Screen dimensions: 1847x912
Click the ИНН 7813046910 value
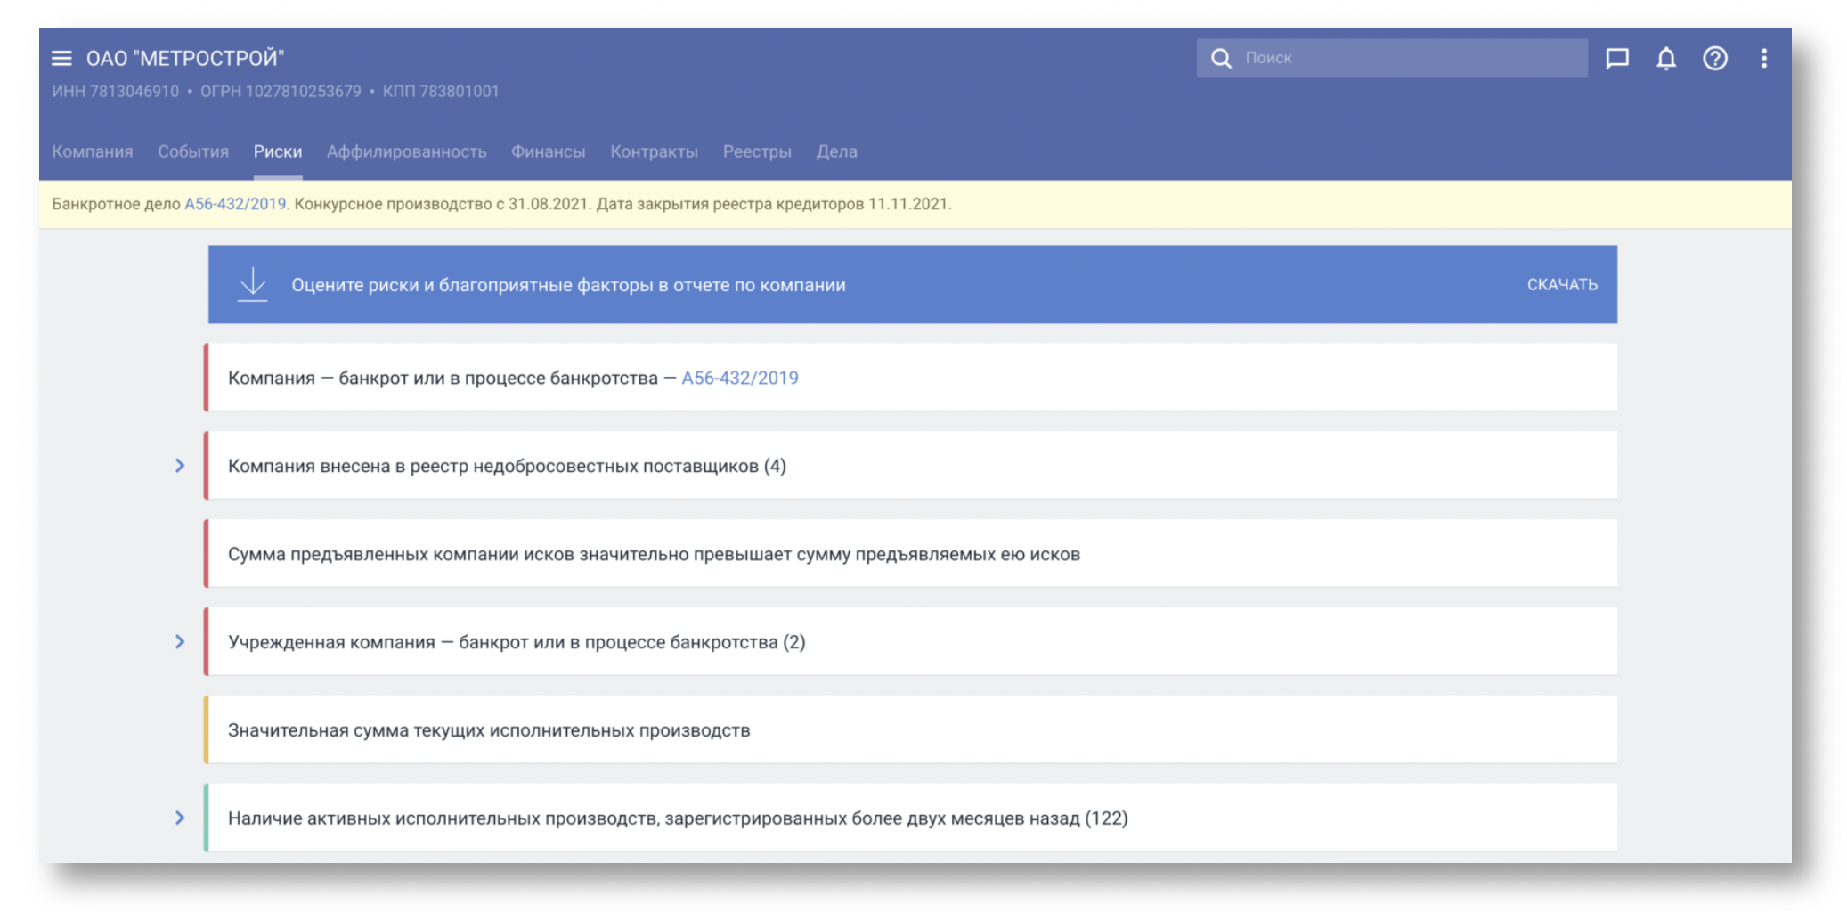[x=115, y=91]
